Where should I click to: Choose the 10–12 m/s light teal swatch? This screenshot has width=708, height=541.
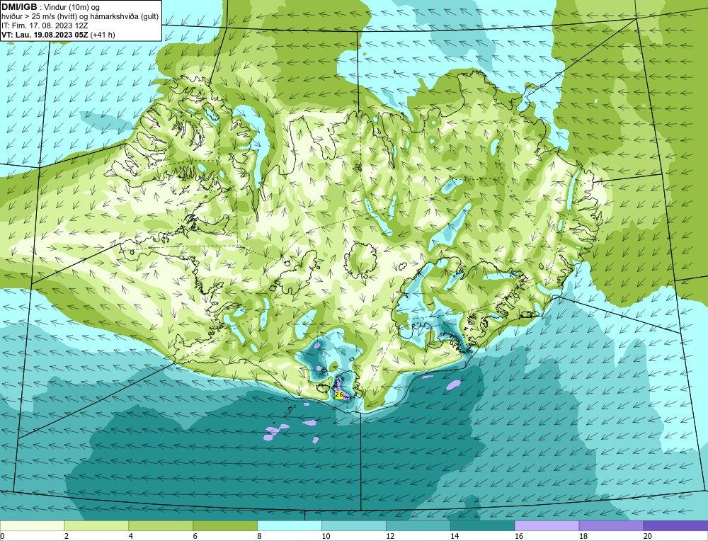coord(354,526)
